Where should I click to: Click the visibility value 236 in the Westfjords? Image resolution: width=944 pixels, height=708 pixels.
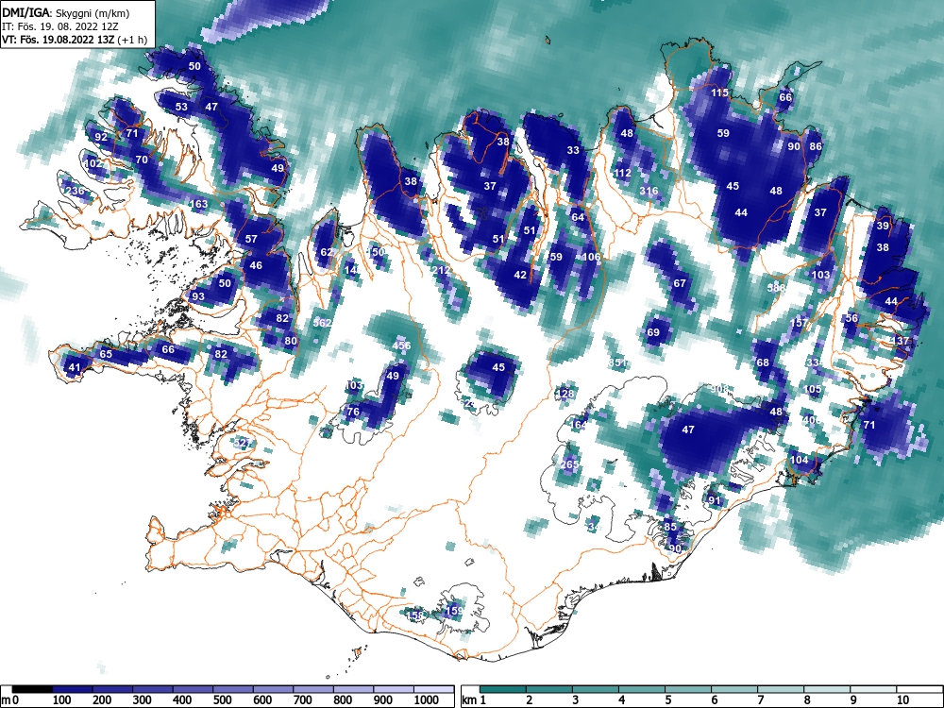coord(75,192)
